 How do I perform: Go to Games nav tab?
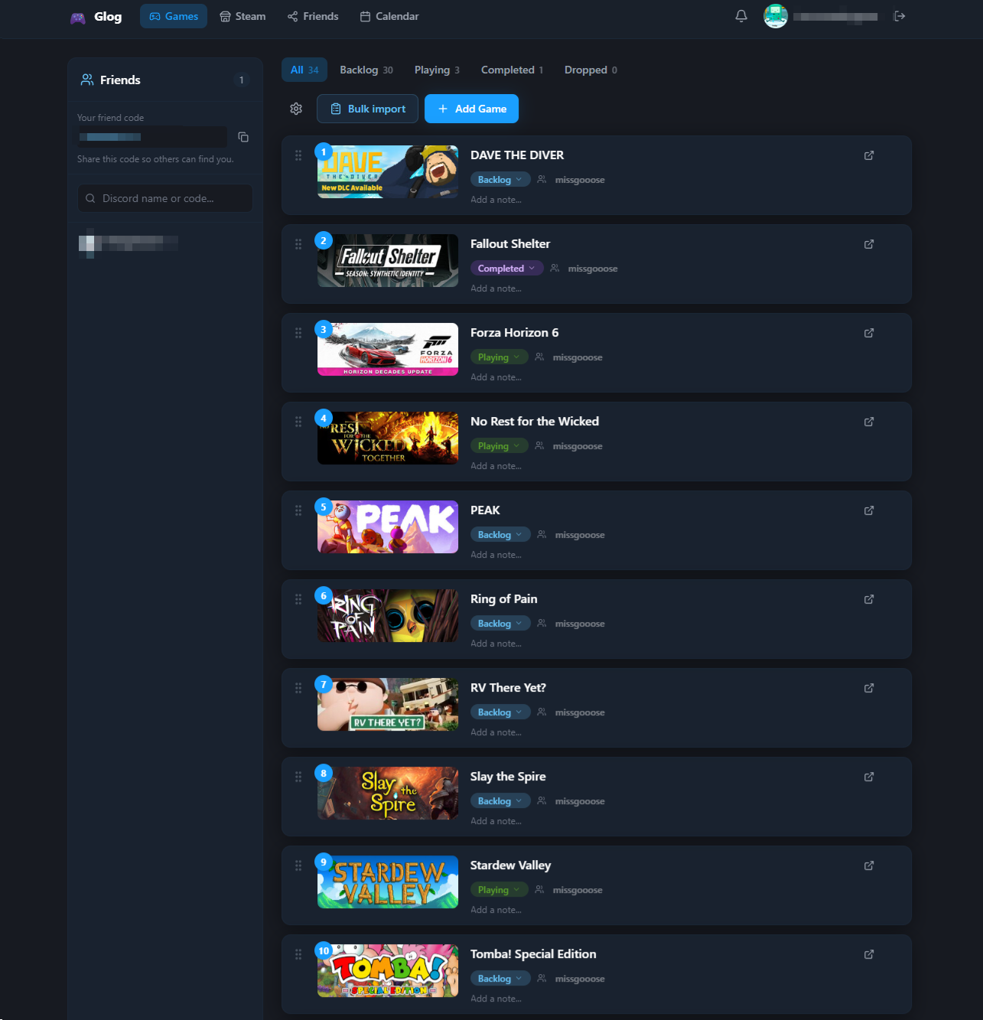click(174, 16)
